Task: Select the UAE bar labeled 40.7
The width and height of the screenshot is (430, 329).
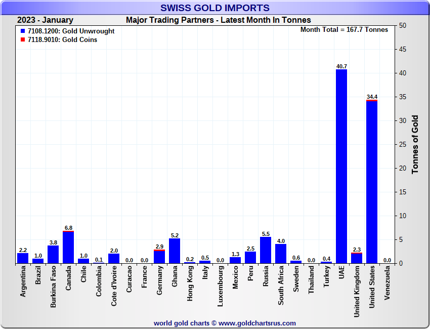Action: [341, 166]
